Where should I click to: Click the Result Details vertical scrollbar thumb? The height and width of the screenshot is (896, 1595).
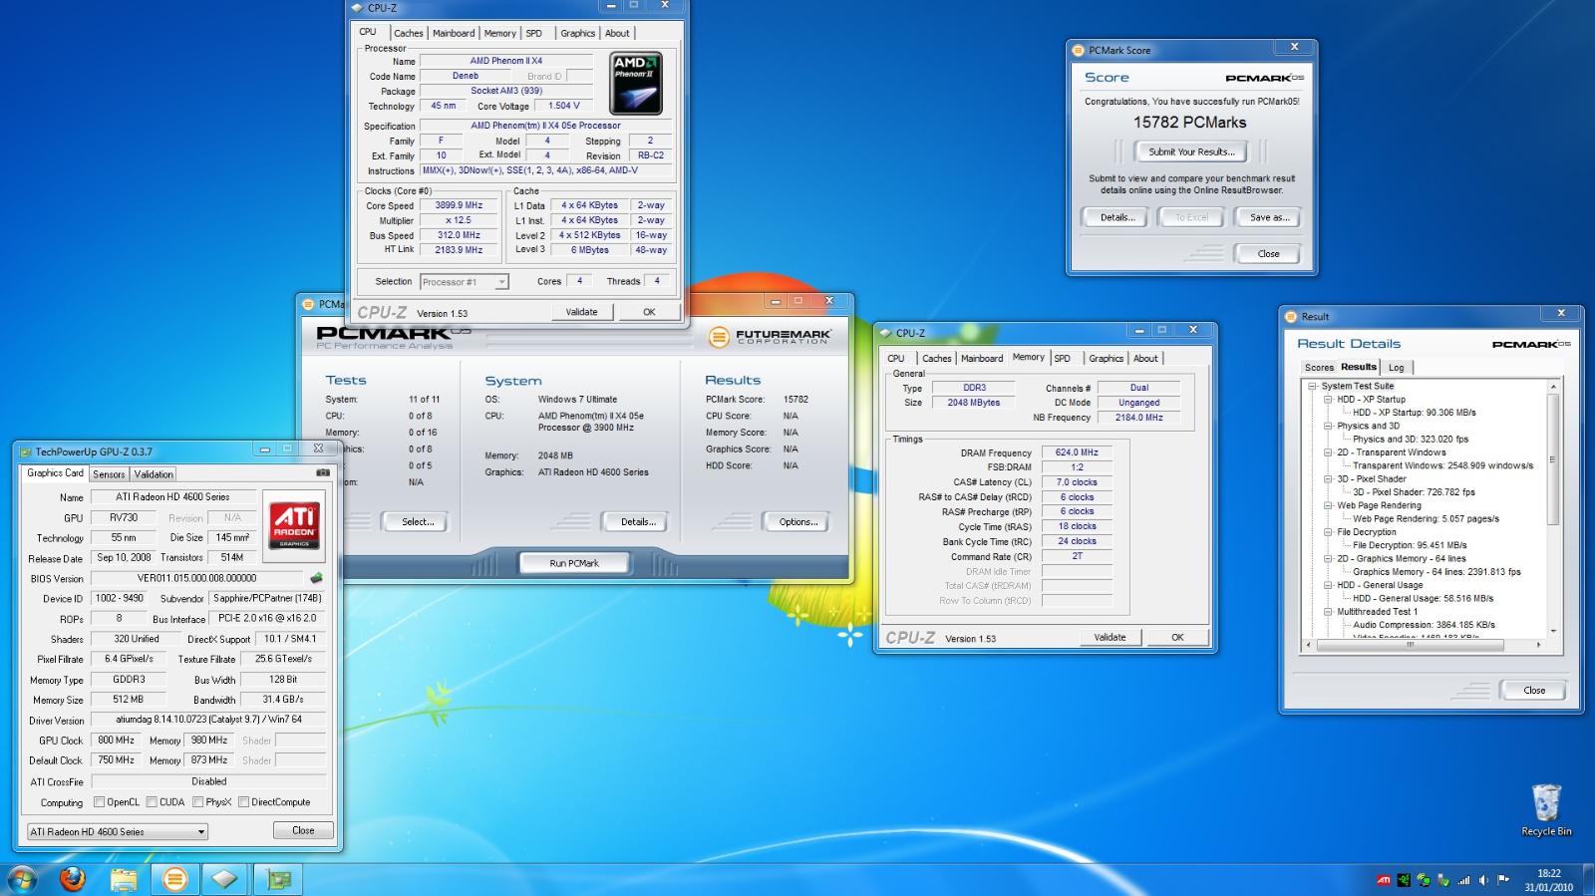pyautogui.click(x=1553, y=458)
